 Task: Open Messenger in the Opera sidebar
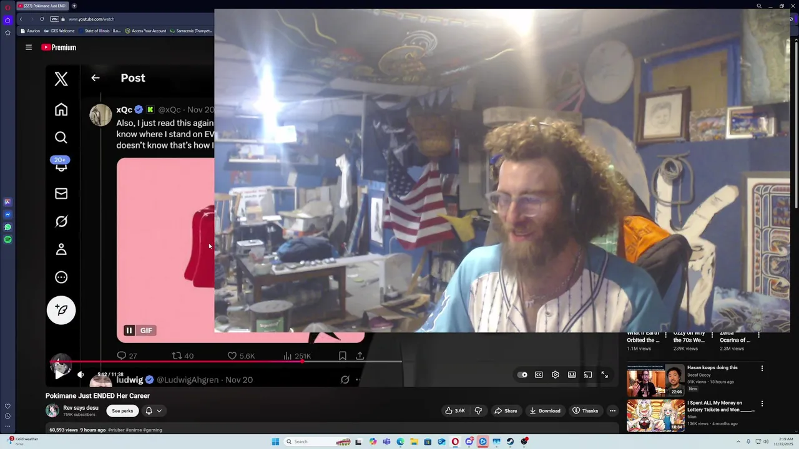(7, 215)
